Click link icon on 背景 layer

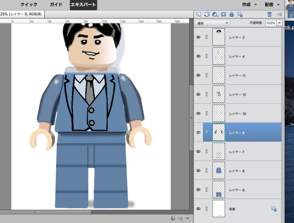coord(206,209)
